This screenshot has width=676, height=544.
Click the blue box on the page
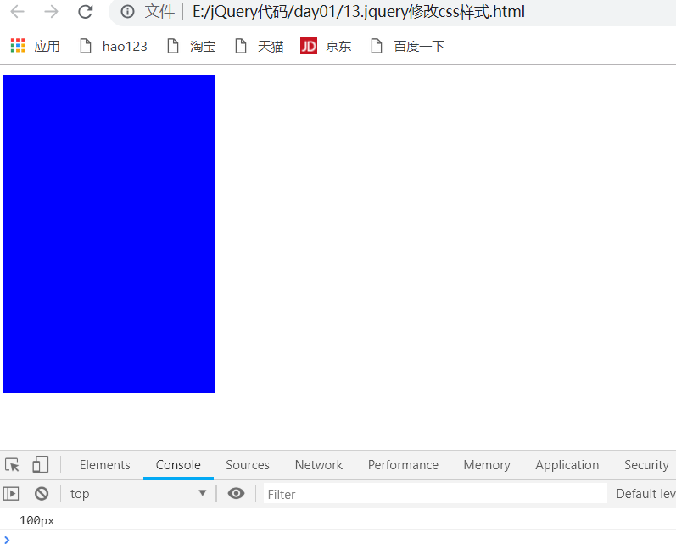click(109, 234)
